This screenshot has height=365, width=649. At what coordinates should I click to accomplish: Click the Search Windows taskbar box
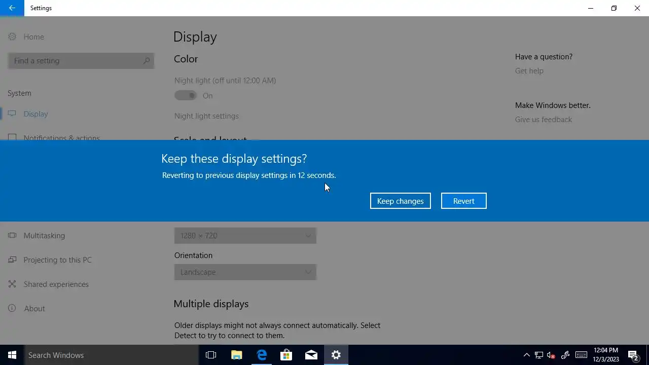click(112, 355)
